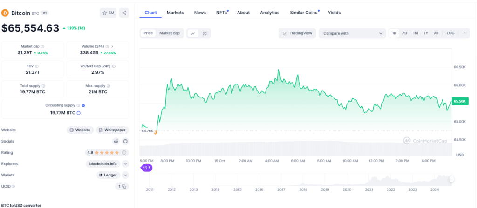Viewport: 477px width, 208px height.
Task: Click the $65,554.63 price text
Action: click(x=30, y=28)
